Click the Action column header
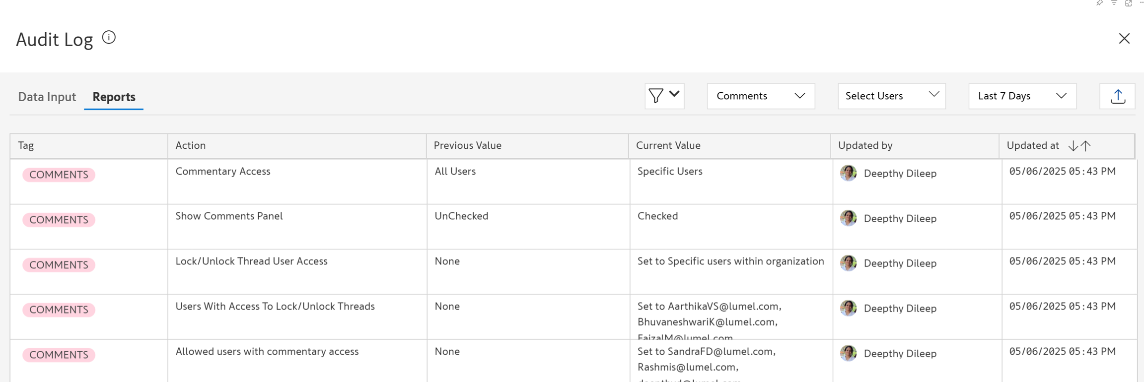The height and width of the screenshot is (382, 1144). tap(191, 145)
